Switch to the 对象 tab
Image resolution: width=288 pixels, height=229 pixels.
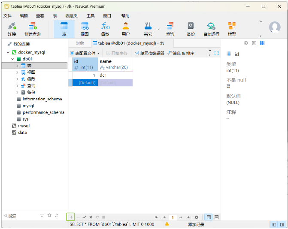click(x=80, y=43)
